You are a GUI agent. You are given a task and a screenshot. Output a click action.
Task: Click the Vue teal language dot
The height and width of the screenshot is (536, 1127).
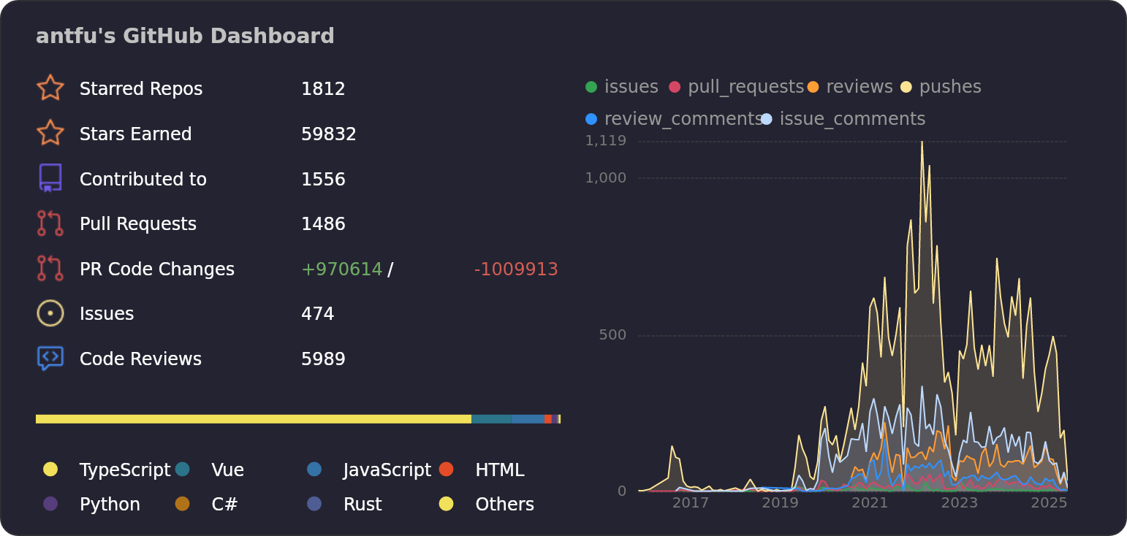(x=182, y=470)
